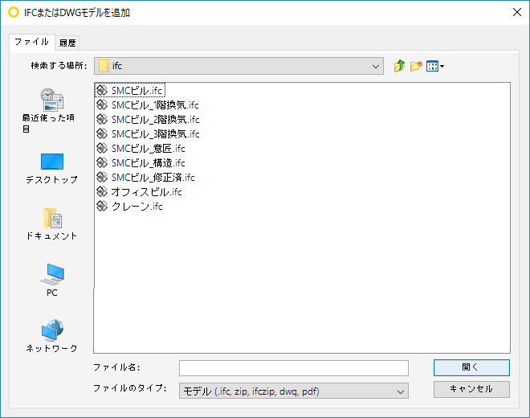Open the recently used items shortcut

49,110
